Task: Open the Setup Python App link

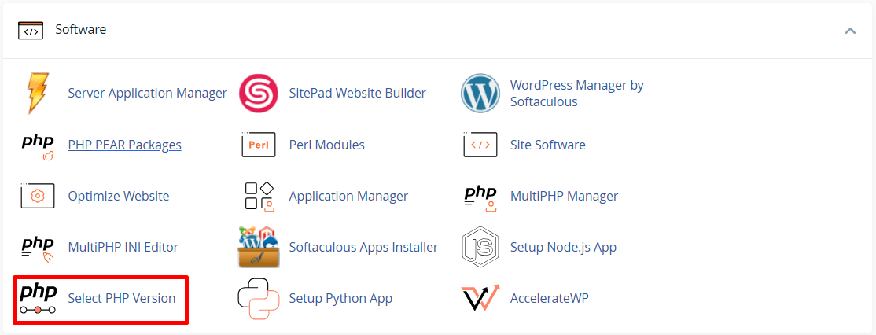Action: tap(340, 298)
